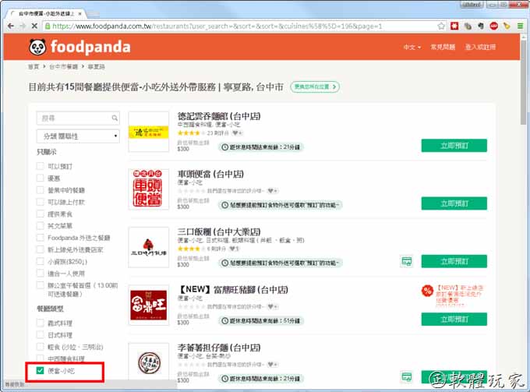Open the new-restaurant promo text beside 富鼎旺
Image resolution: width=530 pixels, height=392 pixels.
click(x=459, y=295)
